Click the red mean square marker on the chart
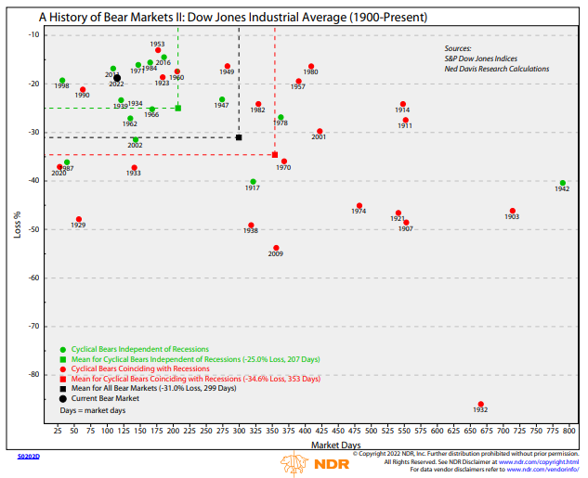588x478 pixels. pyautogui.click(x=274, y=155)
